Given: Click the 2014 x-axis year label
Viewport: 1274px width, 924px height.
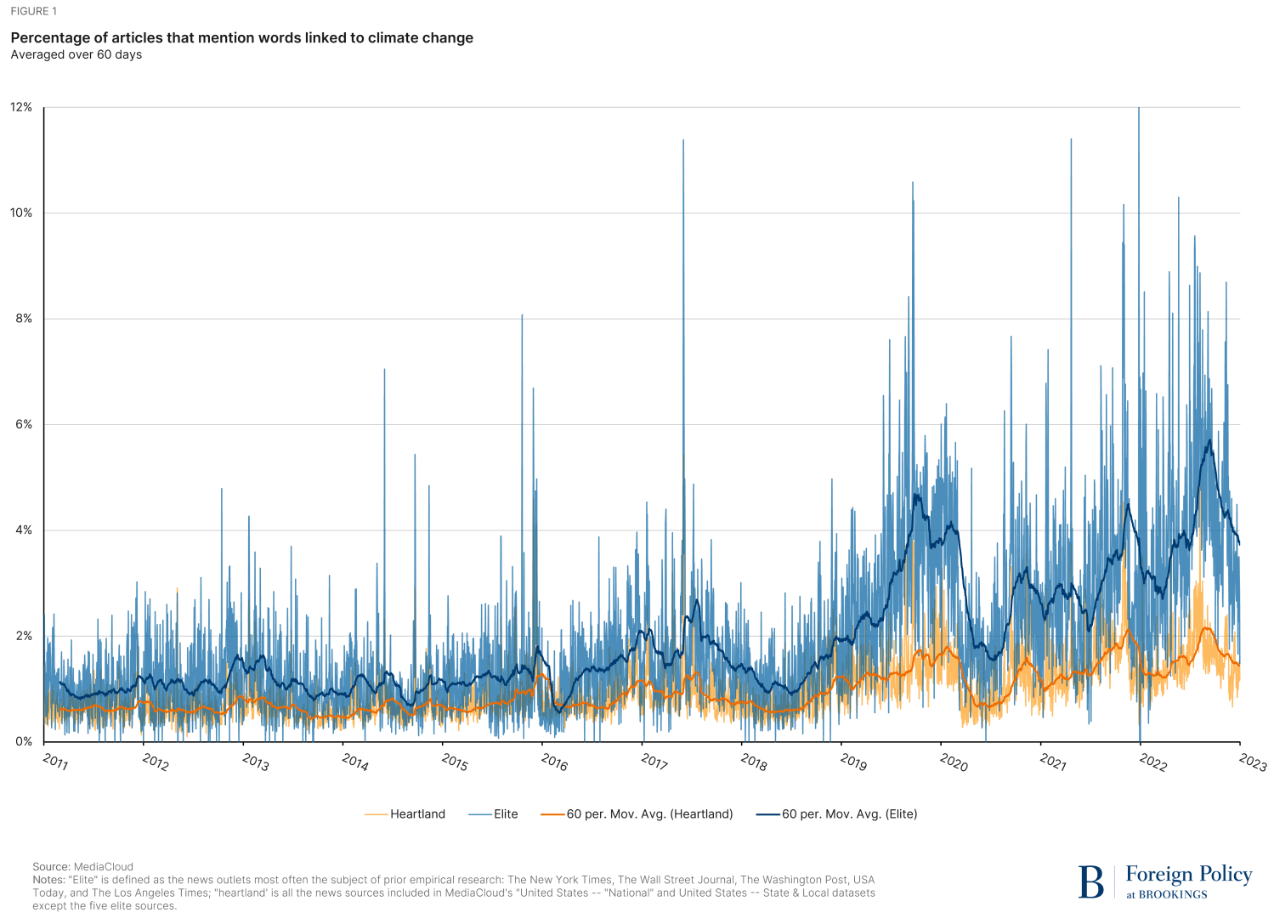Looking at the screenshot, I should (x=354, y=761).
